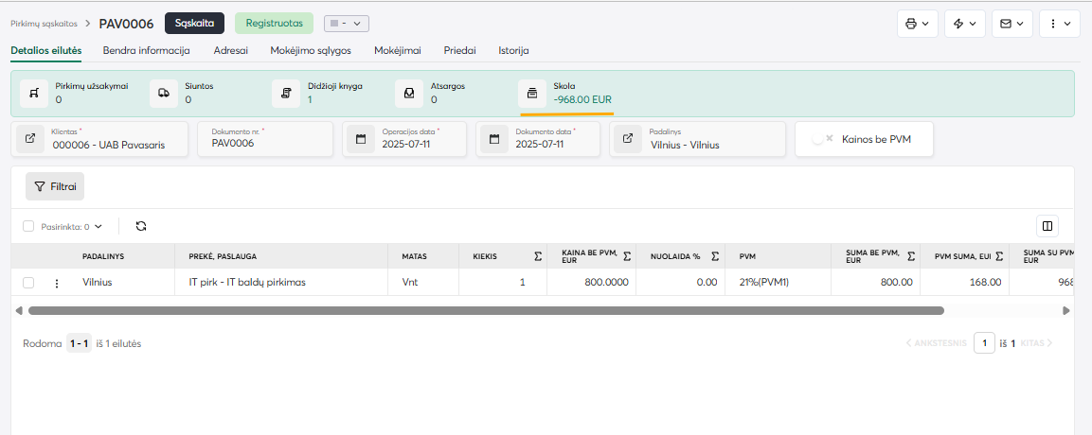Open the three-dot more options menu
The width and height of the screenshot is (1092, 435).
click(1059, 24)
